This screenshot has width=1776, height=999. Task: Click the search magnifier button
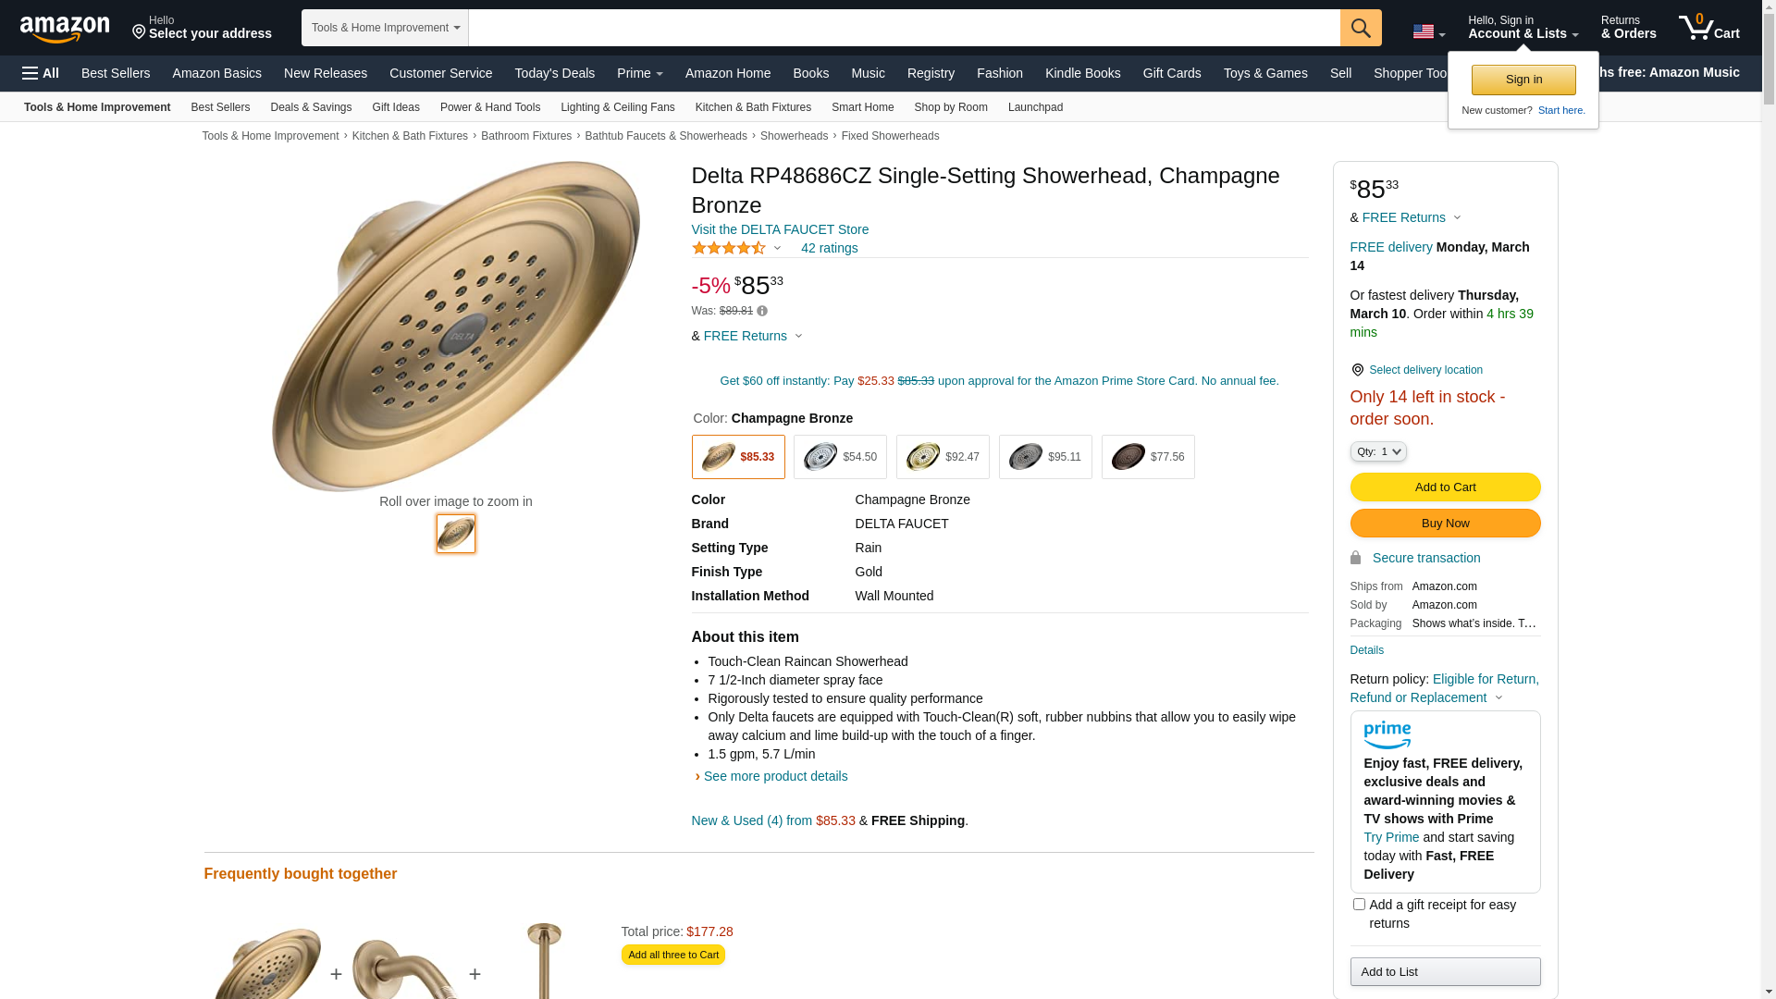click(1361, 28)
